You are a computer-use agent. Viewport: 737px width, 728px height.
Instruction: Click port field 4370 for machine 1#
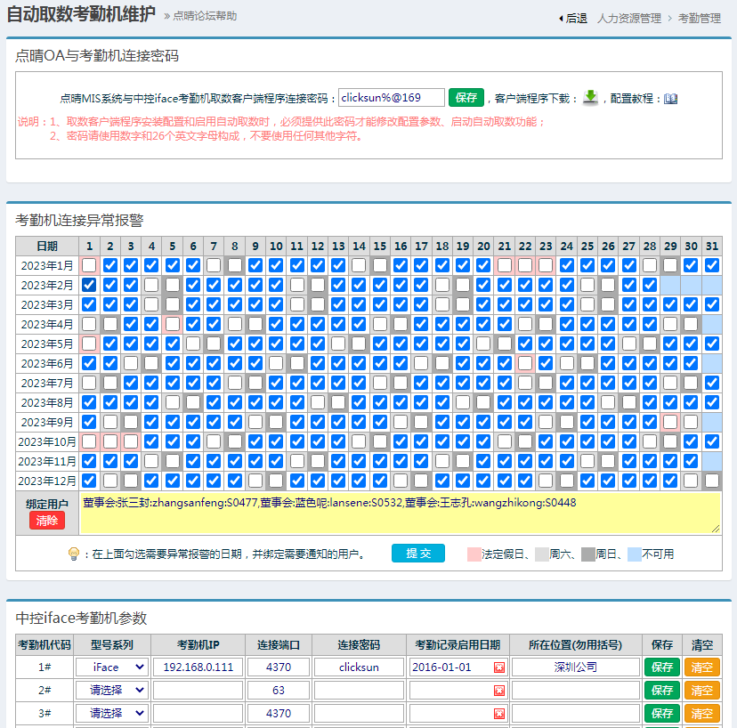tap(279, 667)
